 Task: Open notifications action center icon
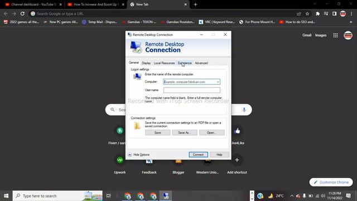(x=348, y=195)
